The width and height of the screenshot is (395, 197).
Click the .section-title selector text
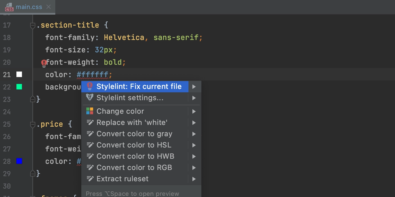pos(68,25)
